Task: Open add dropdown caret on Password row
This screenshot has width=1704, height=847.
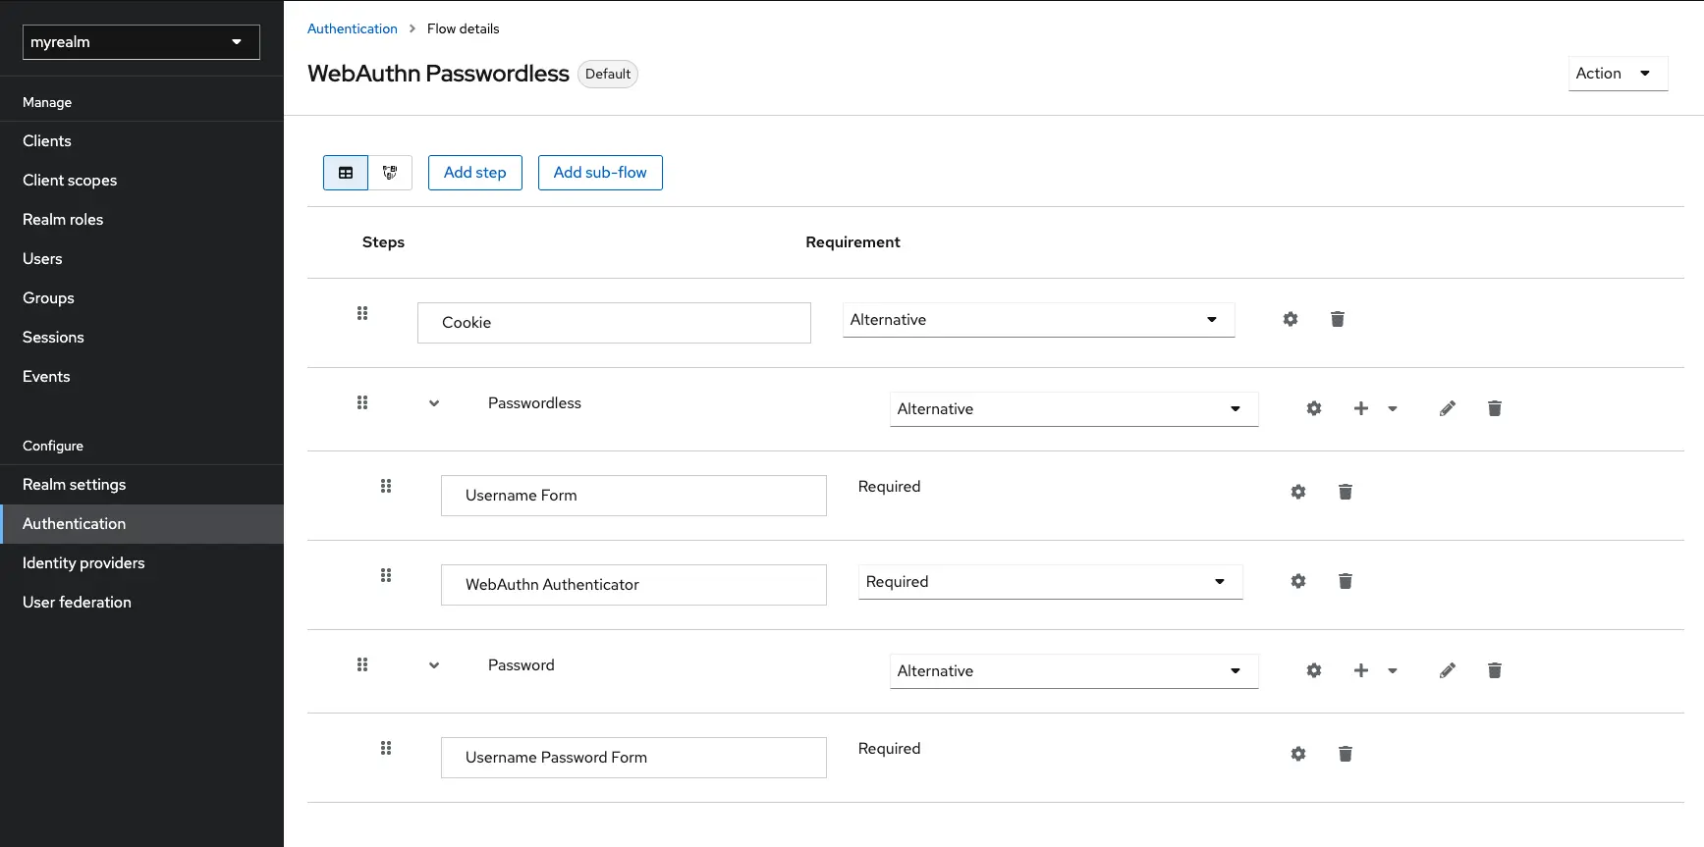Action: pyautogui.click(x=1393, y=670)
